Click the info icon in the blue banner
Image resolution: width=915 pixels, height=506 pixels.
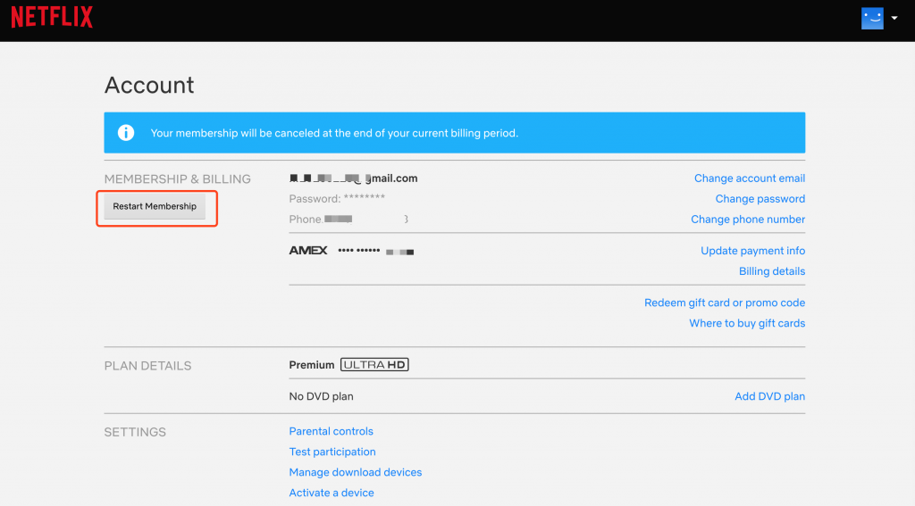point(125,133)
